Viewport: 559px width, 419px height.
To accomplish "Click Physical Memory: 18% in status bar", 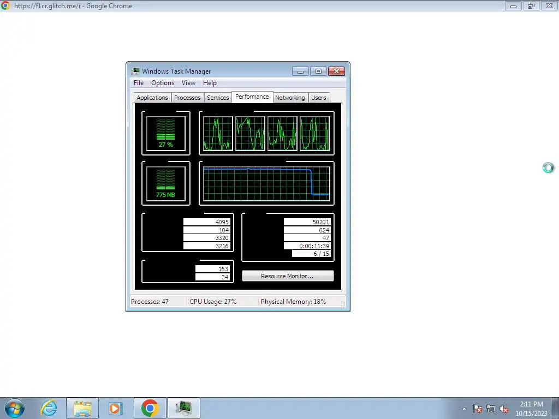I will (293, 301).
